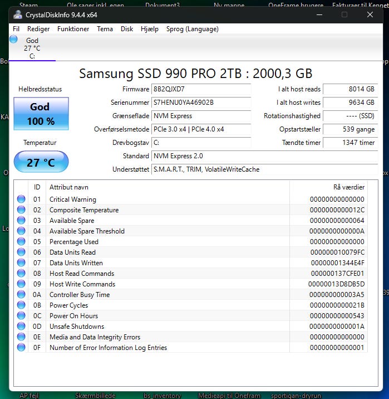Click raw value 00000010079FC
The width and height of the screenshot is (389, 399).
(x=337, y=252)
